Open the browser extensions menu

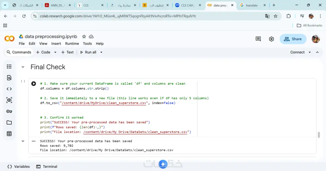(289, 16)
